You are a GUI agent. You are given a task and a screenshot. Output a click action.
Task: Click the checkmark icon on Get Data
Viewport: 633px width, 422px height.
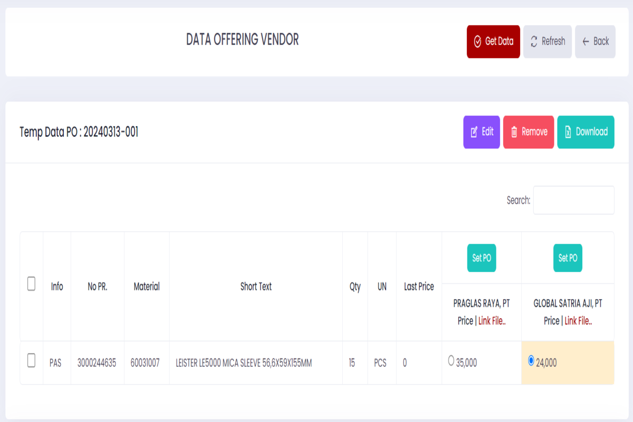click(x=477, y=42)
